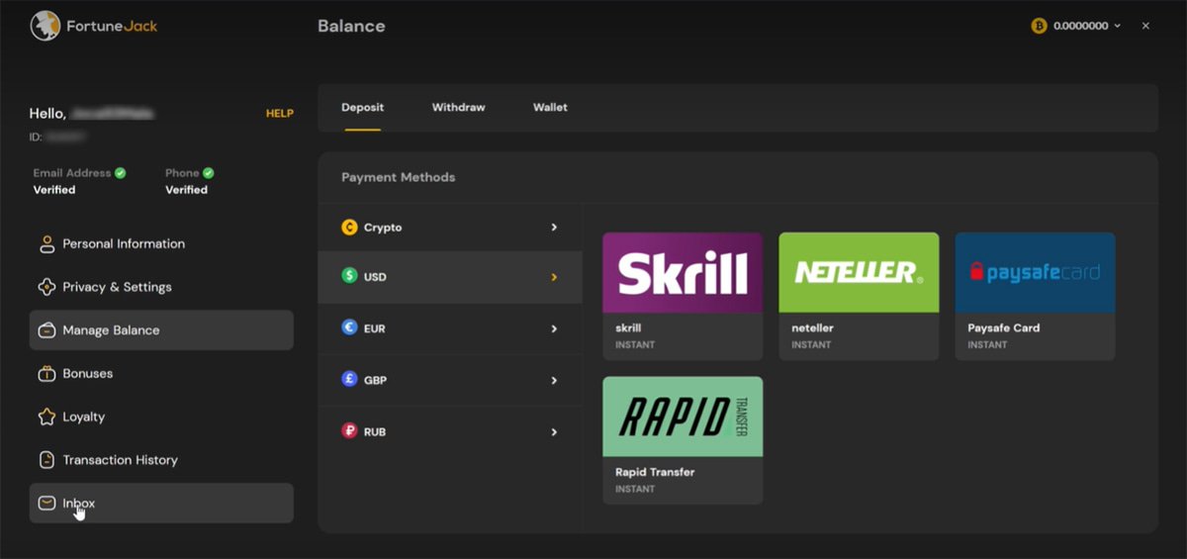Open Personal Information section
The width and height of the screenshot is (1187, 559).
(161, 243)
